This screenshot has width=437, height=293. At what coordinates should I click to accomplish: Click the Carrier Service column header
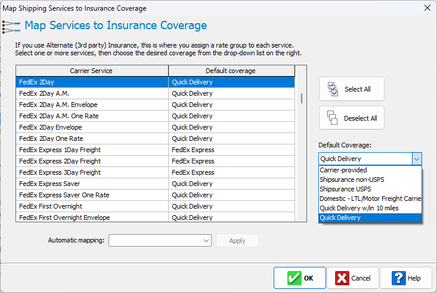pyautogui.click(x=91, y=71)
